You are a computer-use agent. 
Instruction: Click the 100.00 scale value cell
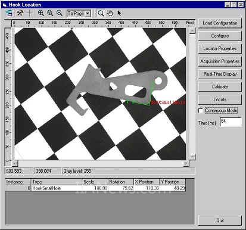(95, 188)
